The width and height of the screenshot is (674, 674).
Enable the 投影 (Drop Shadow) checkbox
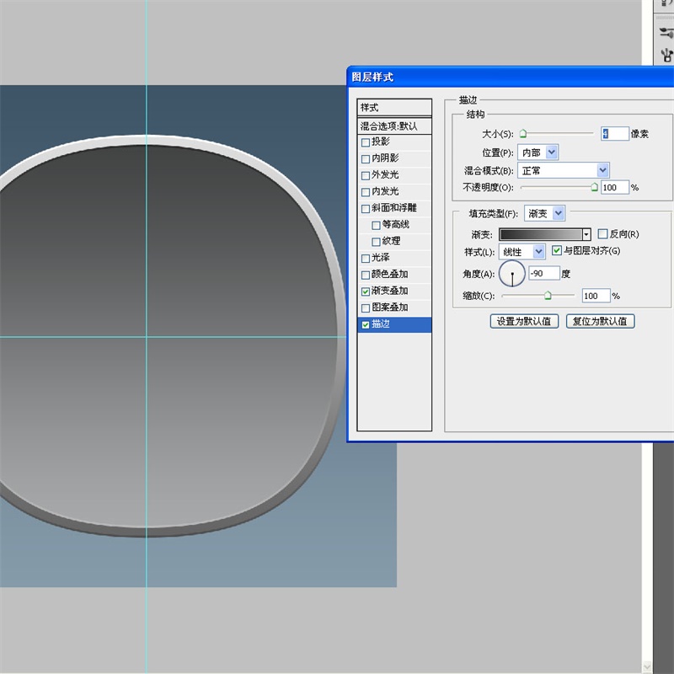366,142
